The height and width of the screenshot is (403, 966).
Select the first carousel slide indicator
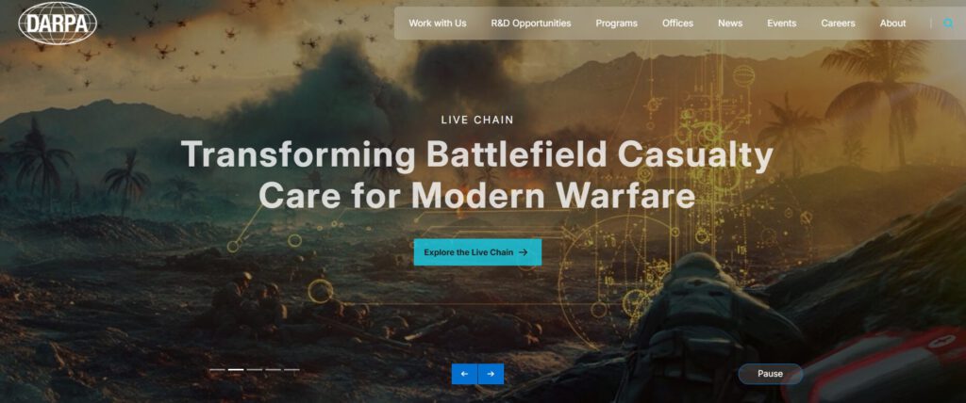(217, 370)
